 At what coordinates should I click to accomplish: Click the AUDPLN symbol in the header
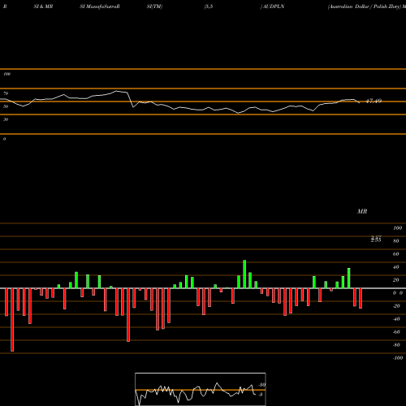pos(274,6)
